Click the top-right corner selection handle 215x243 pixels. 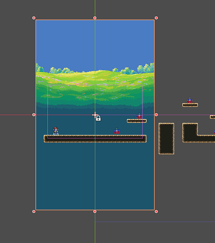156,18
